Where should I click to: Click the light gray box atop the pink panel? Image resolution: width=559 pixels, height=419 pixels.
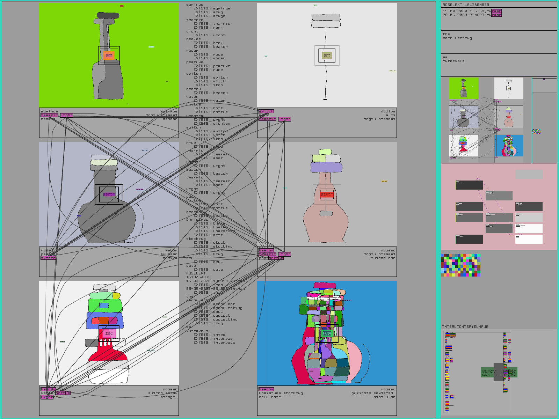click(529, 174)
